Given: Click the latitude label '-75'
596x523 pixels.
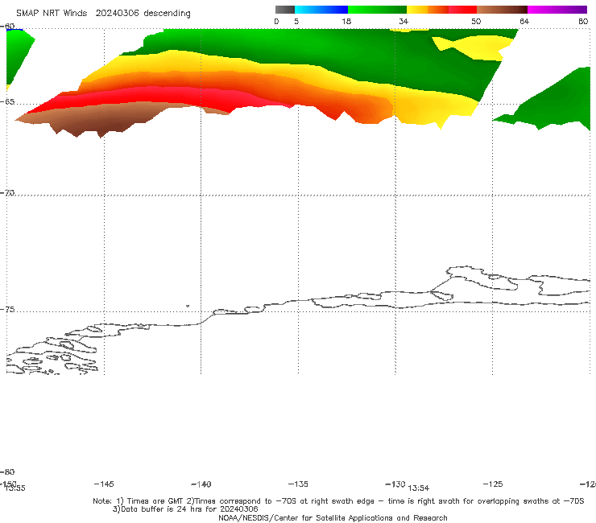Looking at the screenshot, I should [7, 309].
